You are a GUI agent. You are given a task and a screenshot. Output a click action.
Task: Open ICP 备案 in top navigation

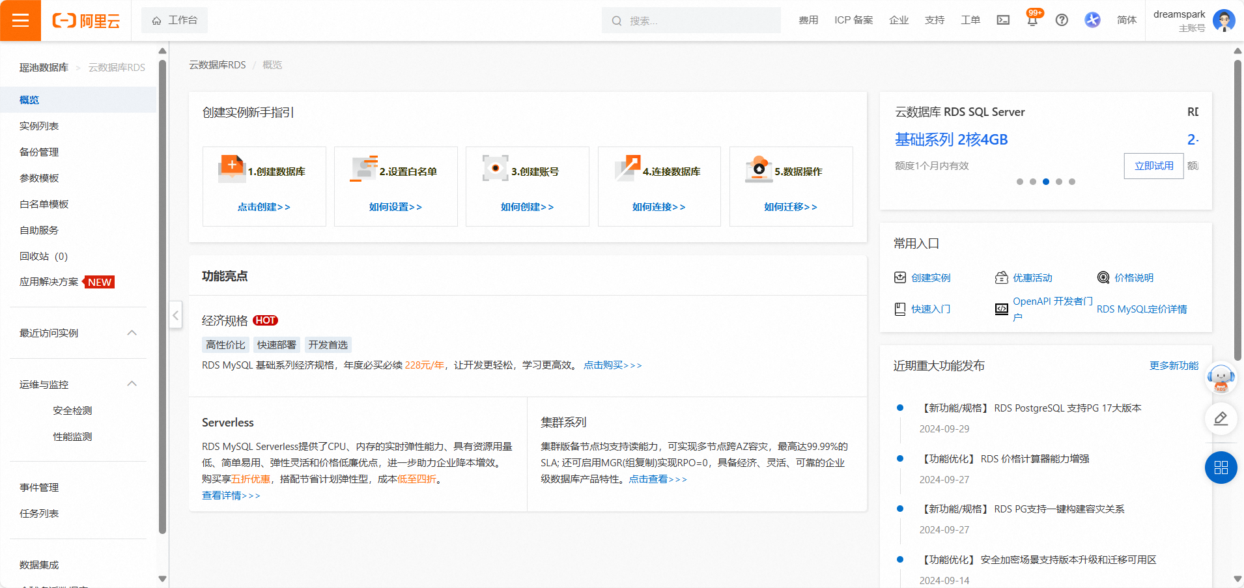pos(854,20)
